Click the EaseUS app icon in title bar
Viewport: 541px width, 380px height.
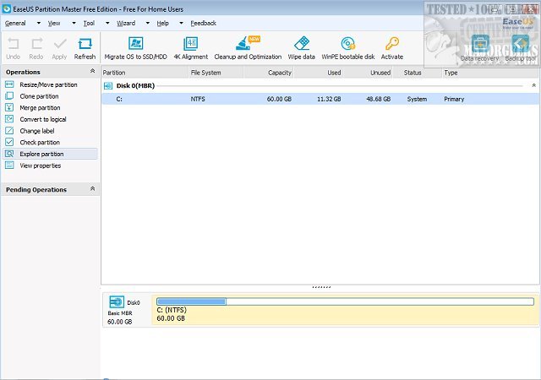pyautogui.click(x=6, y=8)
